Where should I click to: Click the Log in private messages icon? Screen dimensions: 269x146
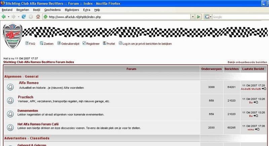tap(120, 43)
